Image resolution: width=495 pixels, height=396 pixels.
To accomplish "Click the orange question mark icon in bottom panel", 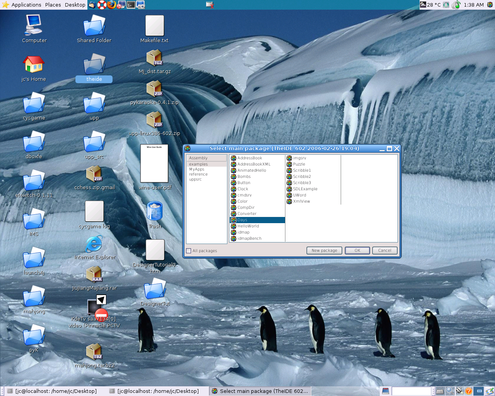I will pyautogui.click(x=468, y=391).
